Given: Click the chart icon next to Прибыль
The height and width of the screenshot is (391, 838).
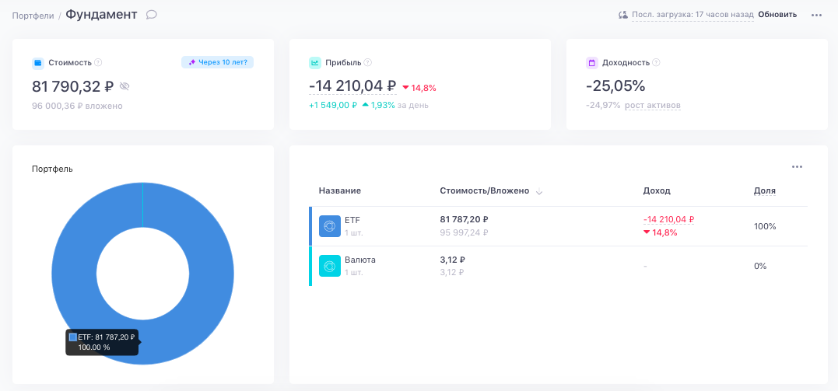Looking at the screenshot, I should pos(315,63).
